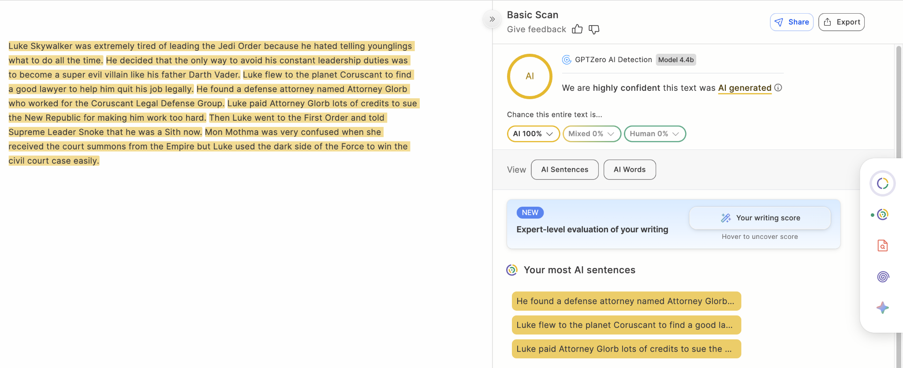Expand the Human 0% dropdown
This screenshot has width=903, height=368.
pos(655,134)
